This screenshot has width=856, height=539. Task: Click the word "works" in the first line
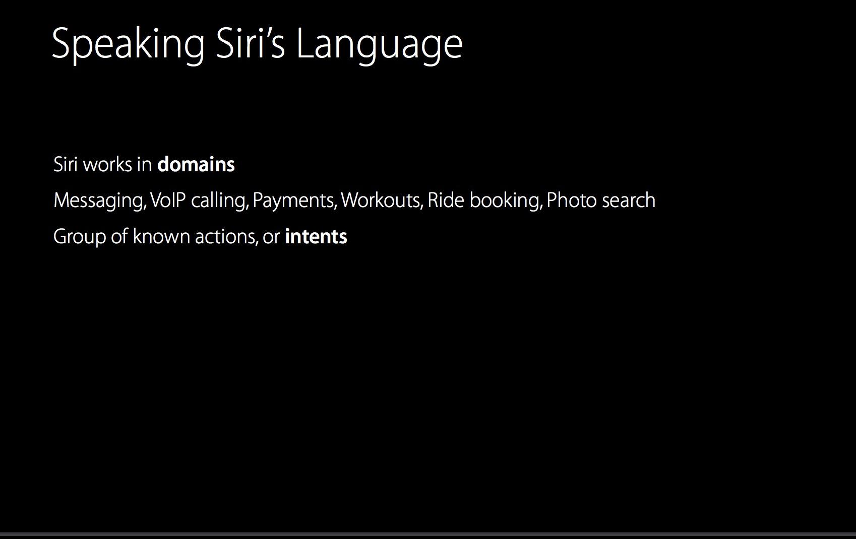pyautogui.click(x=107, y=165)
